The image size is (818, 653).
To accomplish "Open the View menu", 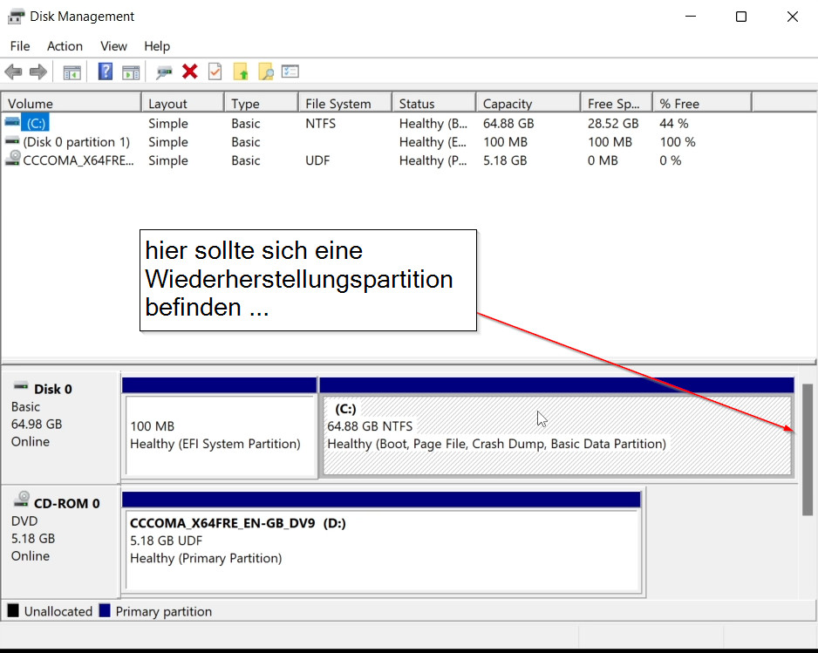I will tap(113, 46).
